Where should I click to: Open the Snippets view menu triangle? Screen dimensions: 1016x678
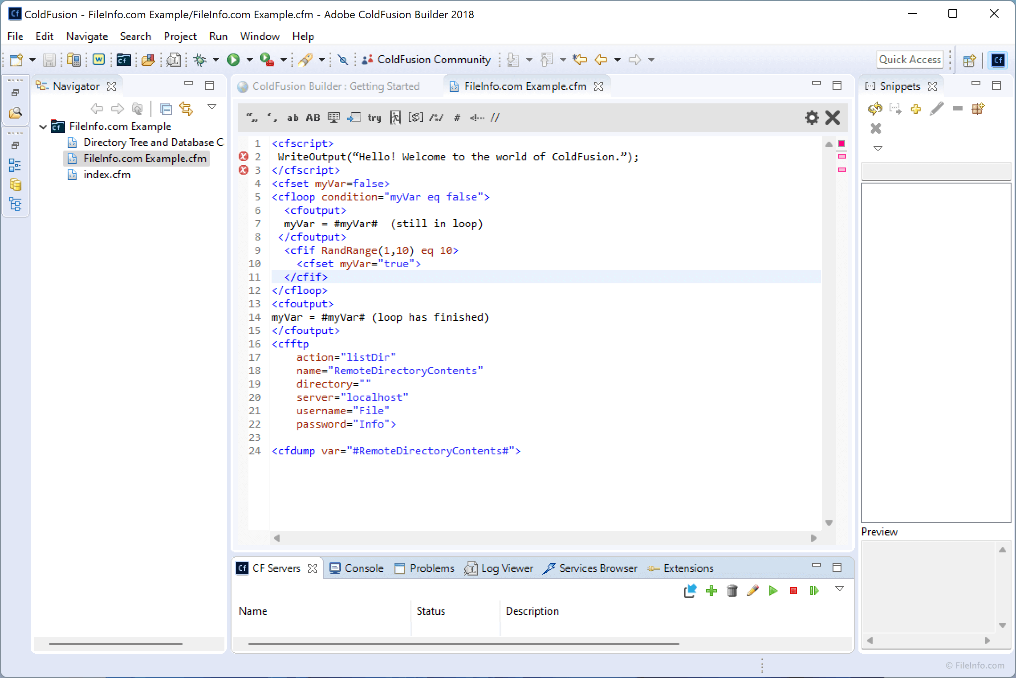point(878,148)
